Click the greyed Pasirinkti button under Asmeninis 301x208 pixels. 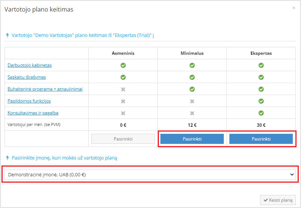[123, 139]
